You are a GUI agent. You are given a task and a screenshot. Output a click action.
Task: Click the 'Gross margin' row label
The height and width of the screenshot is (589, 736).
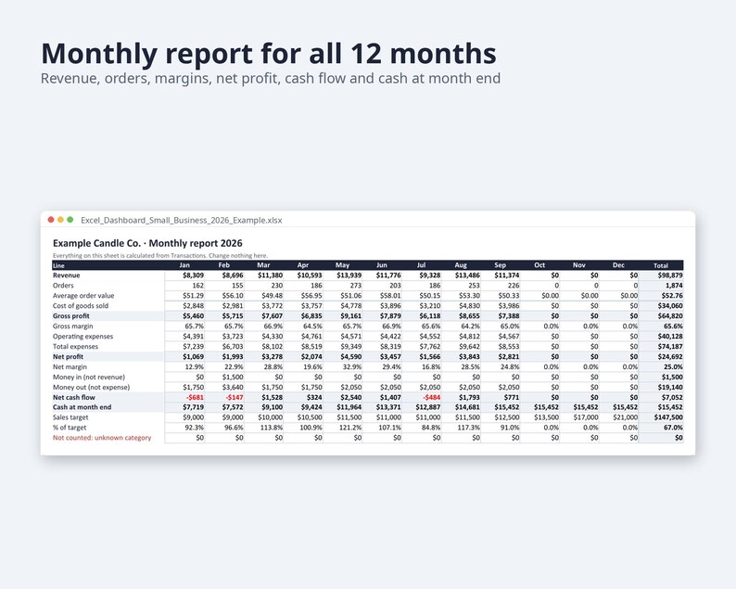pos(72,326)
